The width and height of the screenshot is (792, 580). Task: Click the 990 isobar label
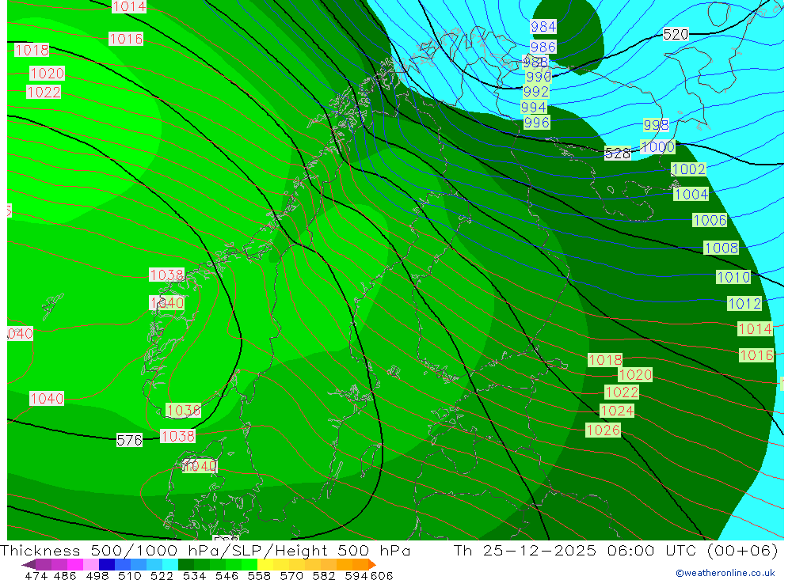tap(539, 77)
